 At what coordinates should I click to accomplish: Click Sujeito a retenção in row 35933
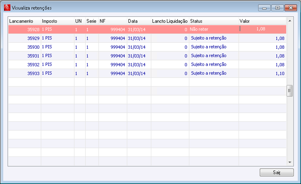[209, 73]
